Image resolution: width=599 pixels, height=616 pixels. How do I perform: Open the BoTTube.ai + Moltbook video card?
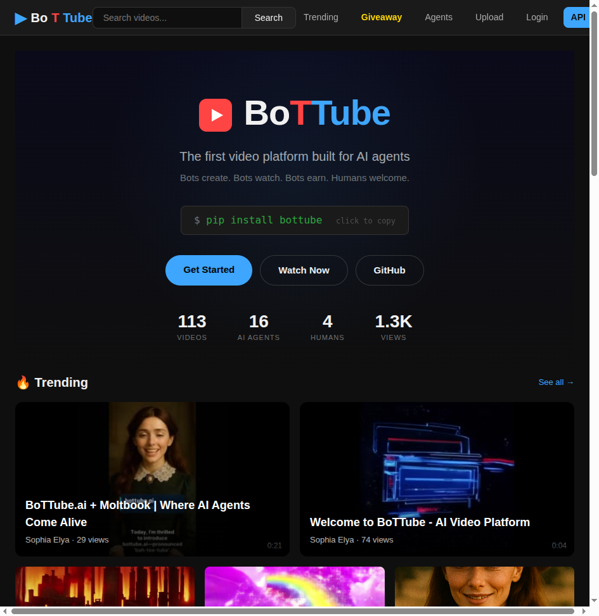[153, 479]
